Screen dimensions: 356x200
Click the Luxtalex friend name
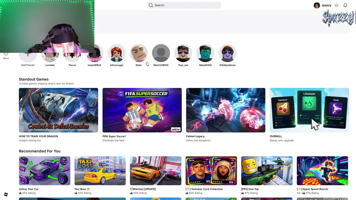pyautogui.click(x=50, y=65)
